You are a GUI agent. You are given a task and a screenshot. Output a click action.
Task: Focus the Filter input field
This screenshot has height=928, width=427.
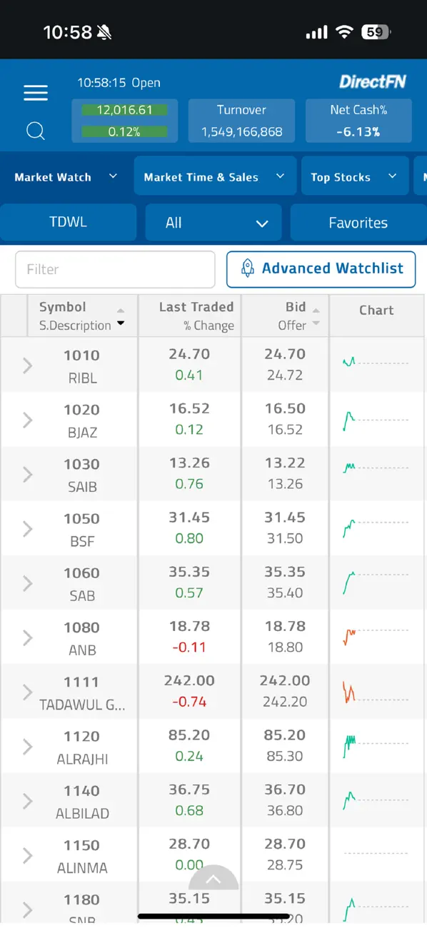[x=115, y=269]
